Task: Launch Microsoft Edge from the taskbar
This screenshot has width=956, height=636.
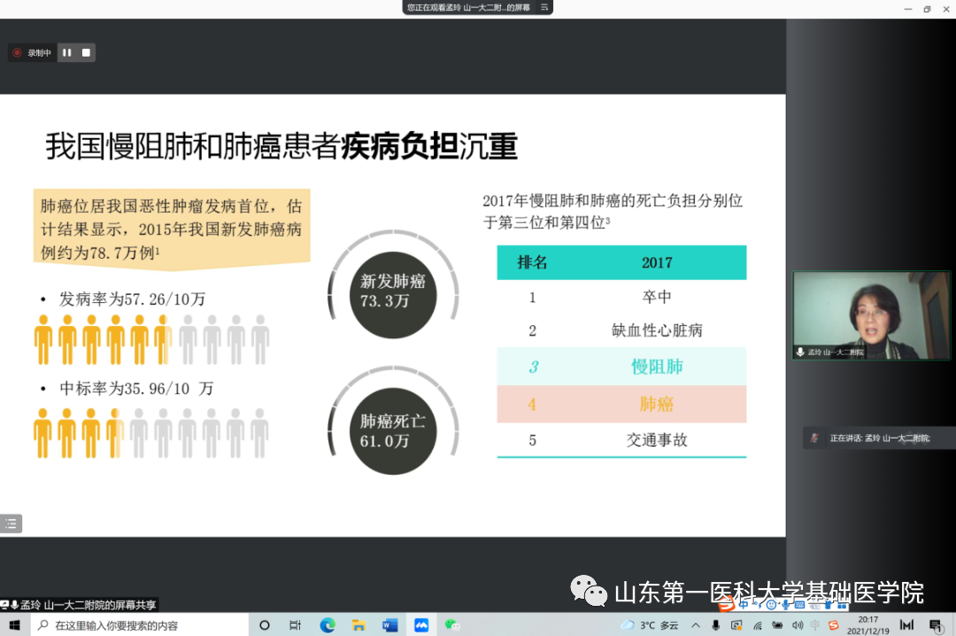Action: coord(327,625)
